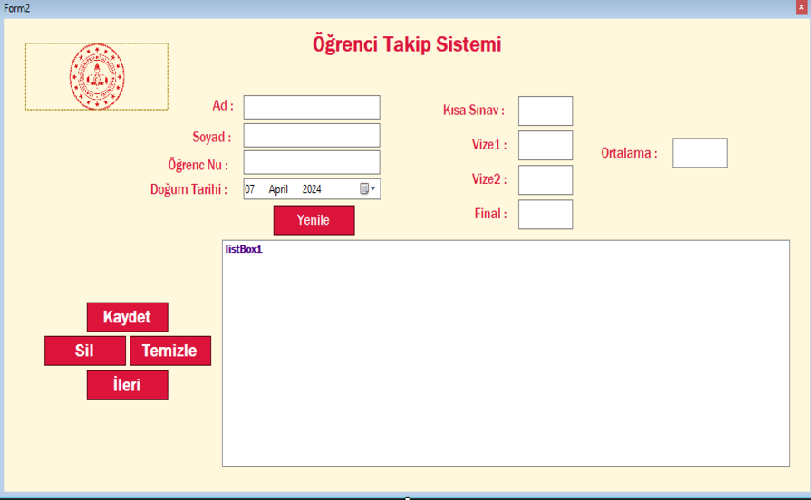811x500 pixels.
Task: Select the year 2024 in date picker
Action: click(312, 189)
